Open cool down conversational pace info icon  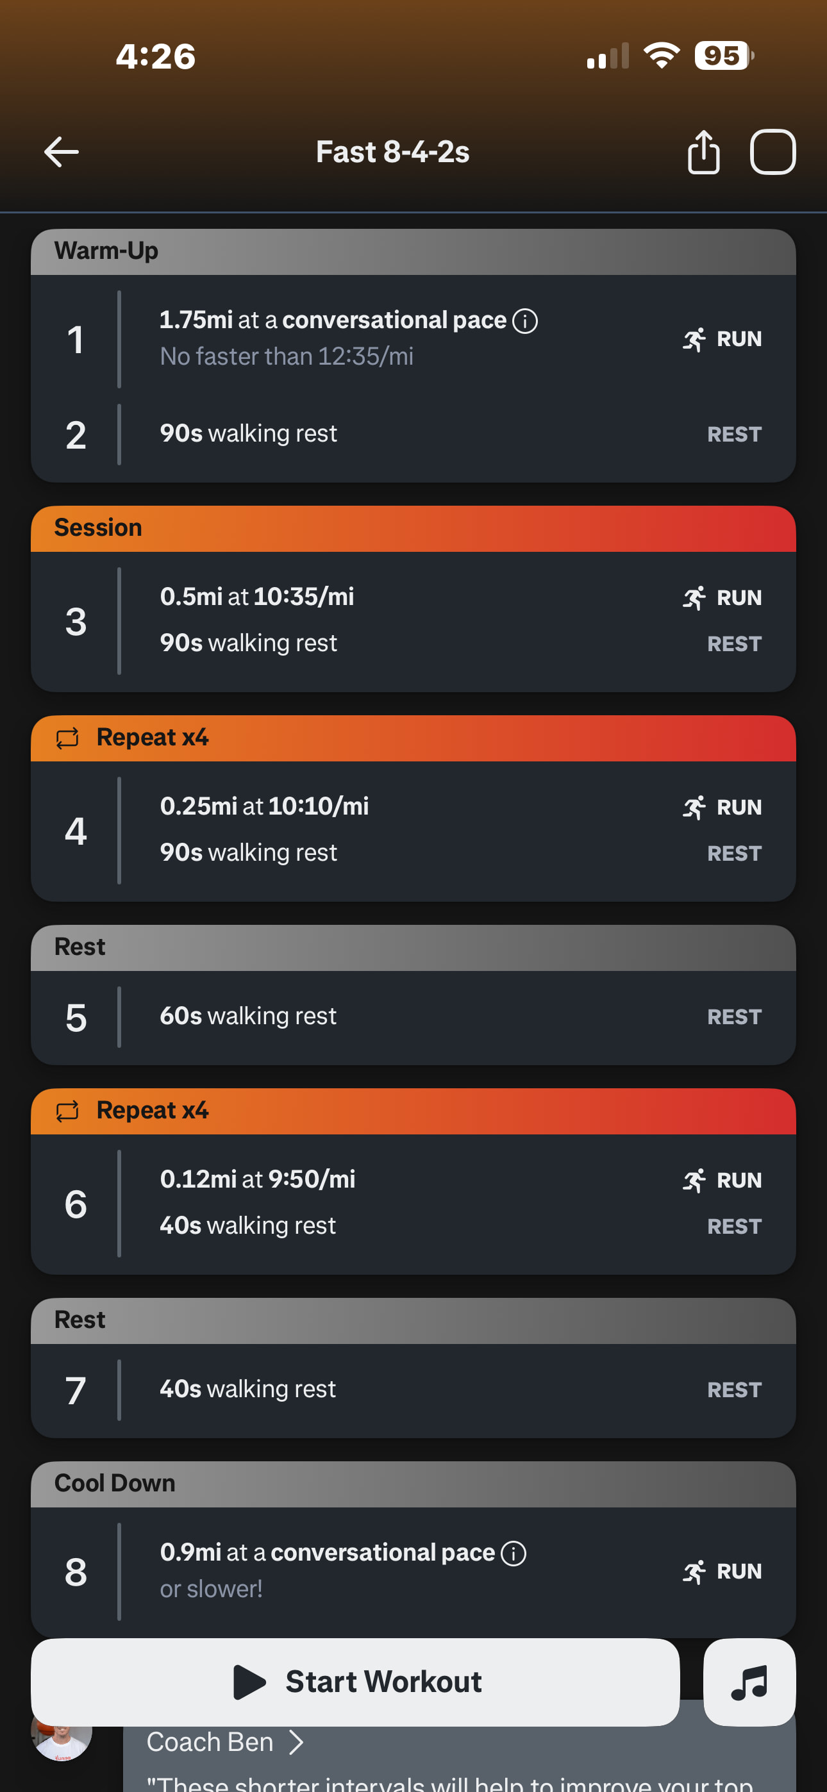tap(514, 1554)
